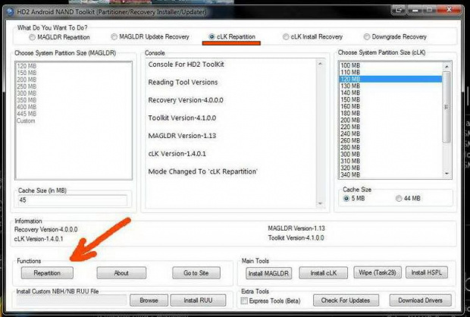
Task: Select 220 MB in cLK partition list
Action: [390, 127]
